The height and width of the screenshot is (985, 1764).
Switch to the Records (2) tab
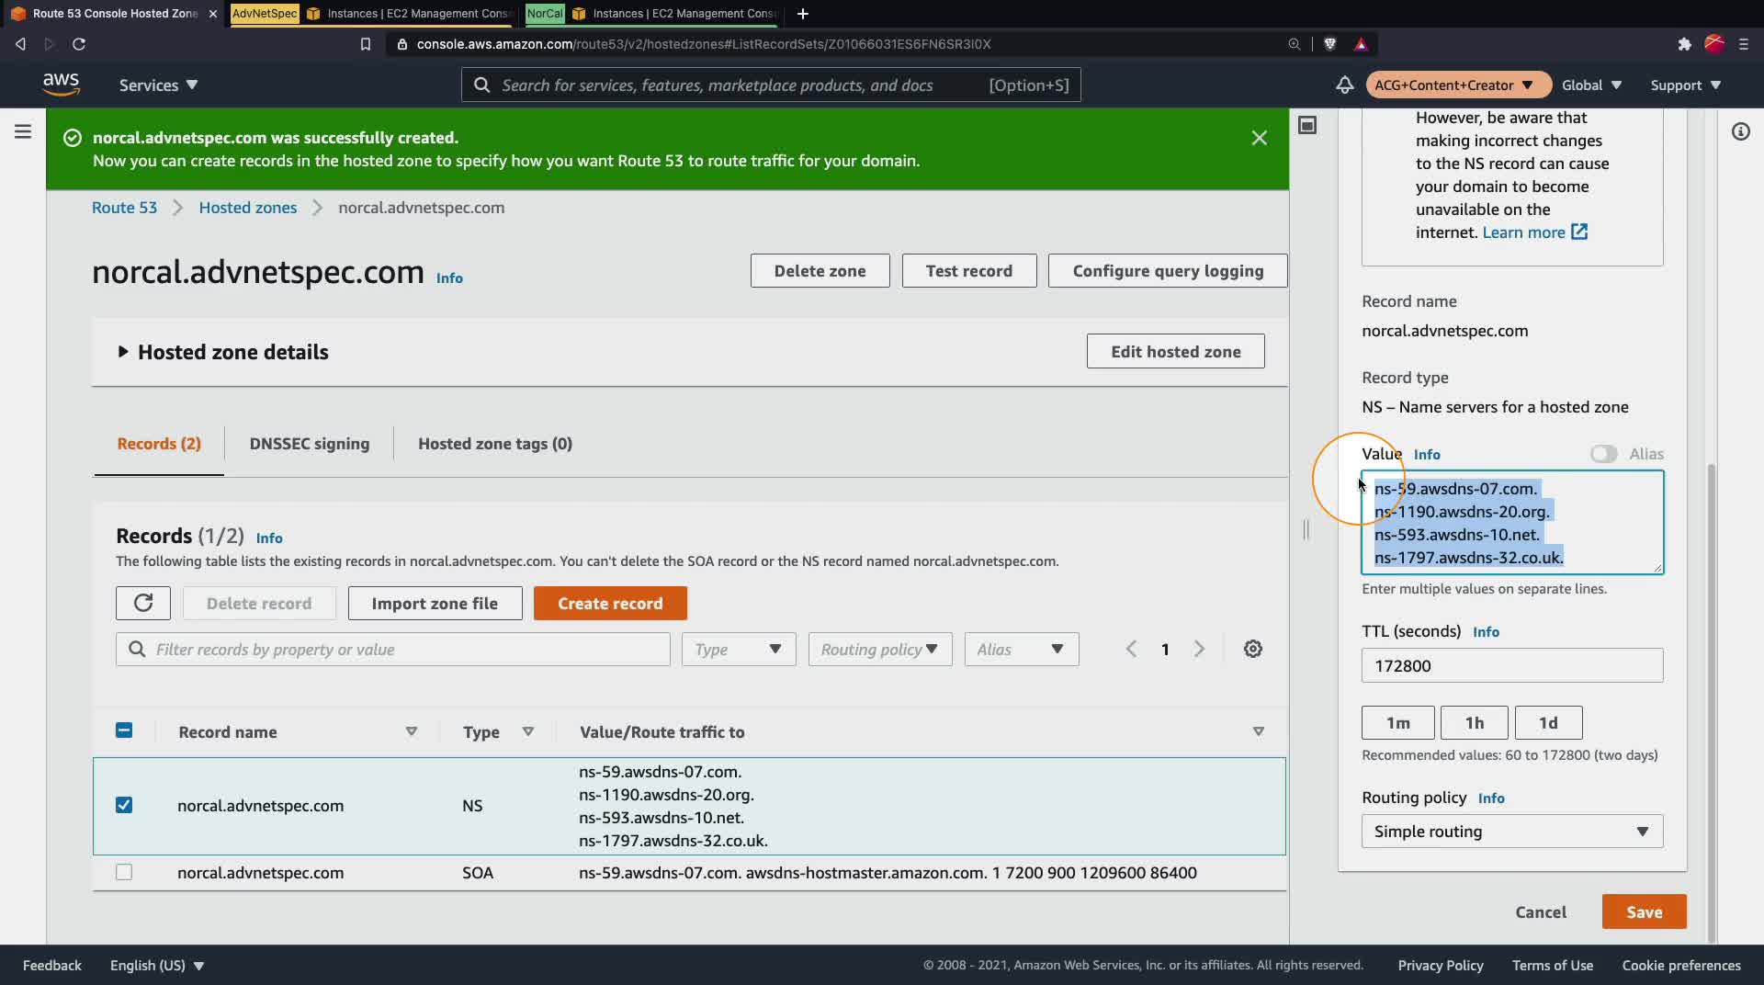pyautogui.click(x=159, y=444)
